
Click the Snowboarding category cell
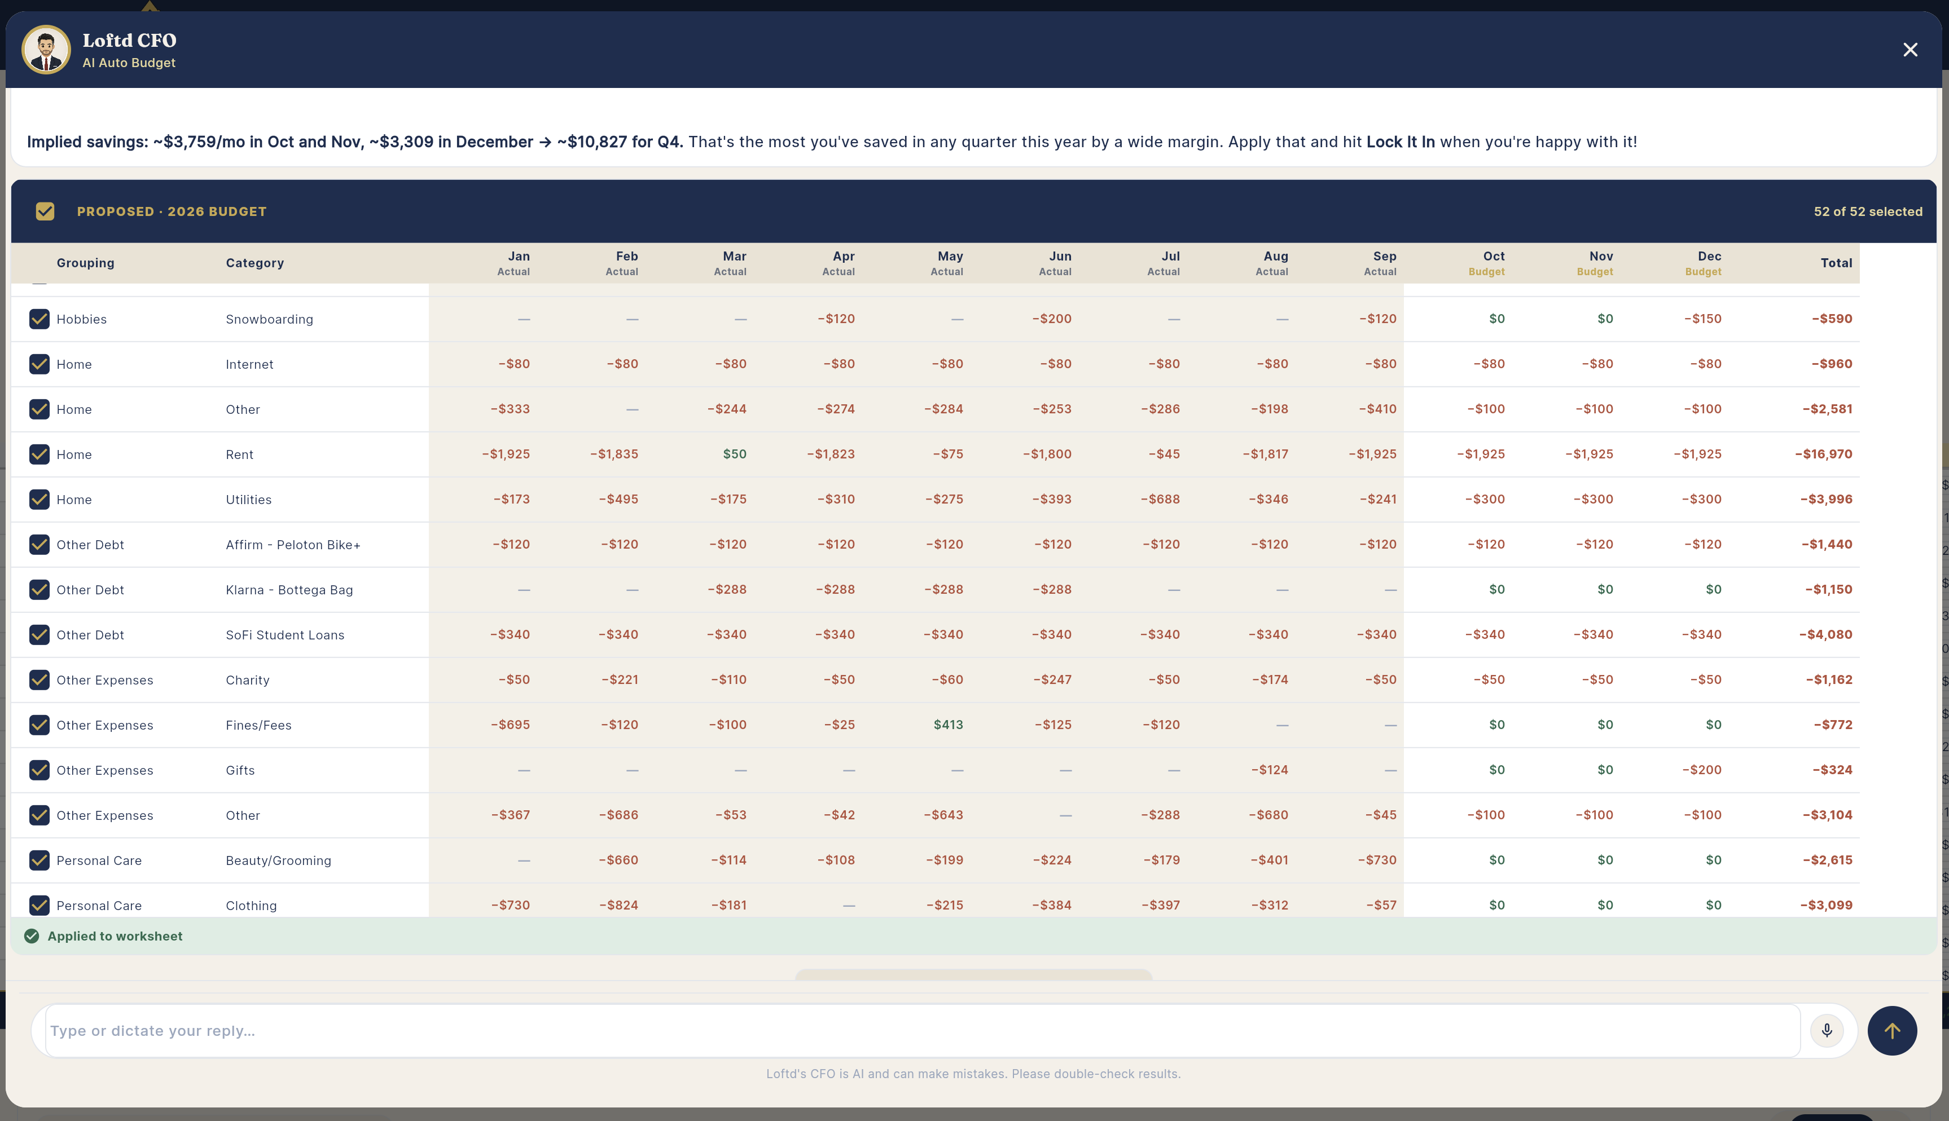coord(270,319)
